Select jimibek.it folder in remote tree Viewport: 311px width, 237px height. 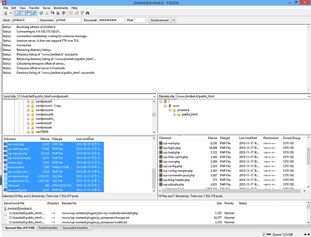(183, 110)
